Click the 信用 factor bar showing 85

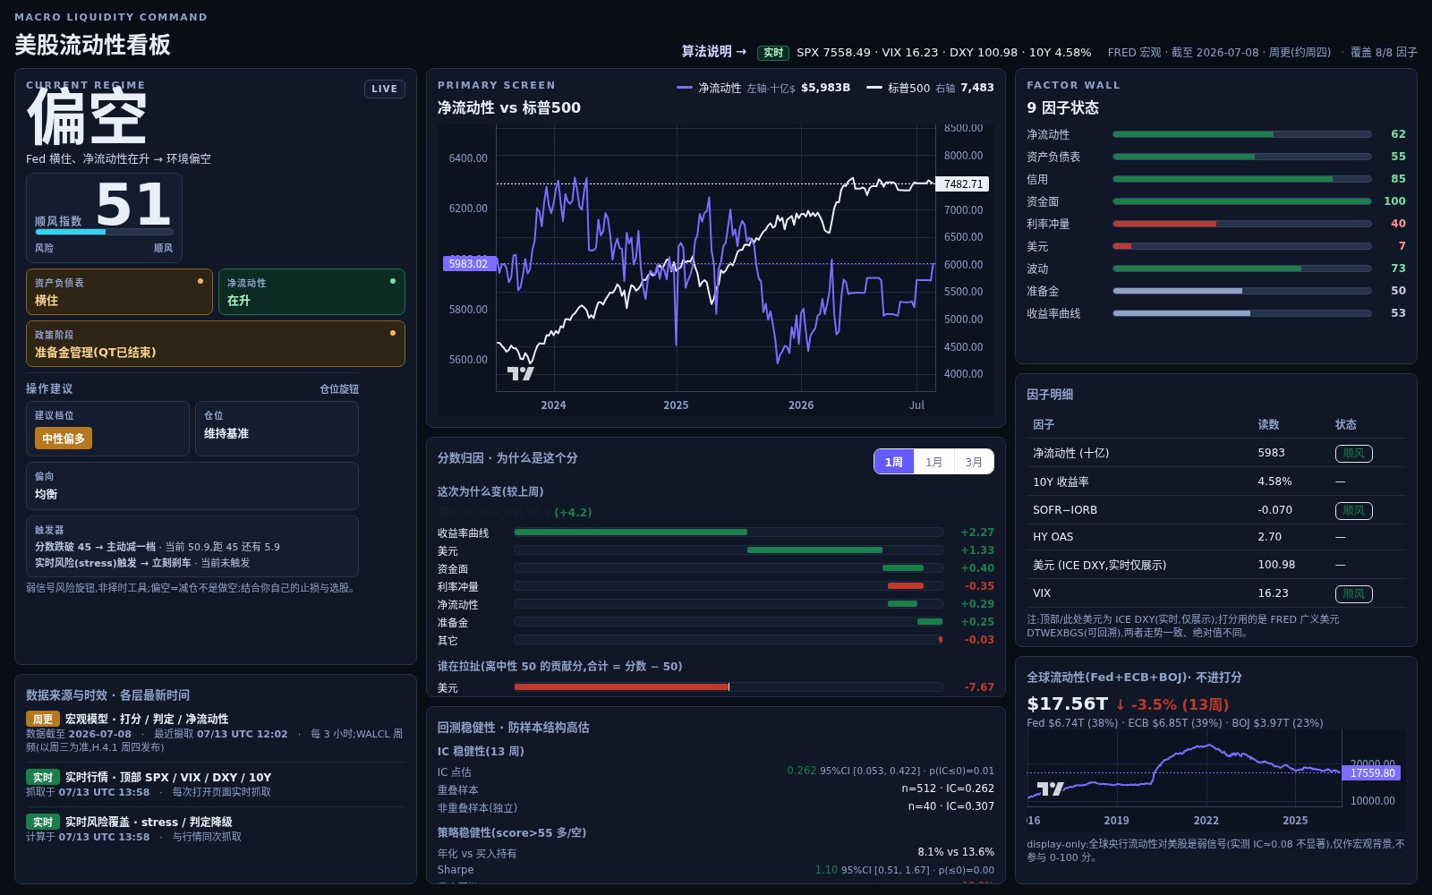[x=1242, y=179]
